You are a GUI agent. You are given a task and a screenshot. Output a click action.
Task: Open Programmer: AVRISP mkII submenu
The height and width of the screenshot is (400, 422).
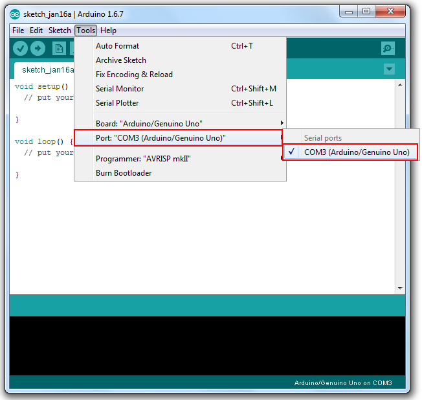[x=180, y=159]
